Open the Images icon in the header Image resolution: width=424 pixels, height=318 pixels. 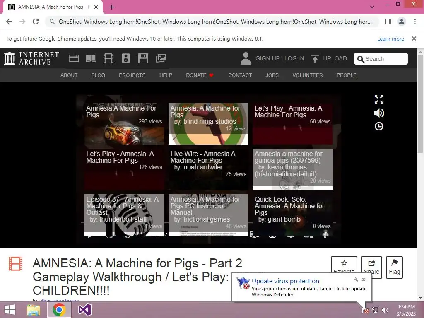pyautogui.click(x=161, y=58)
